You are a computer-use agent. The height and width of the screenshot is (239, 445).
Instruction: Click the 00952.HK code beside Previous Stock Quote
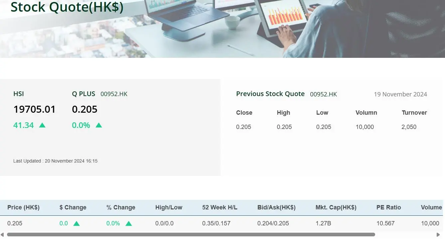point(324,94)
